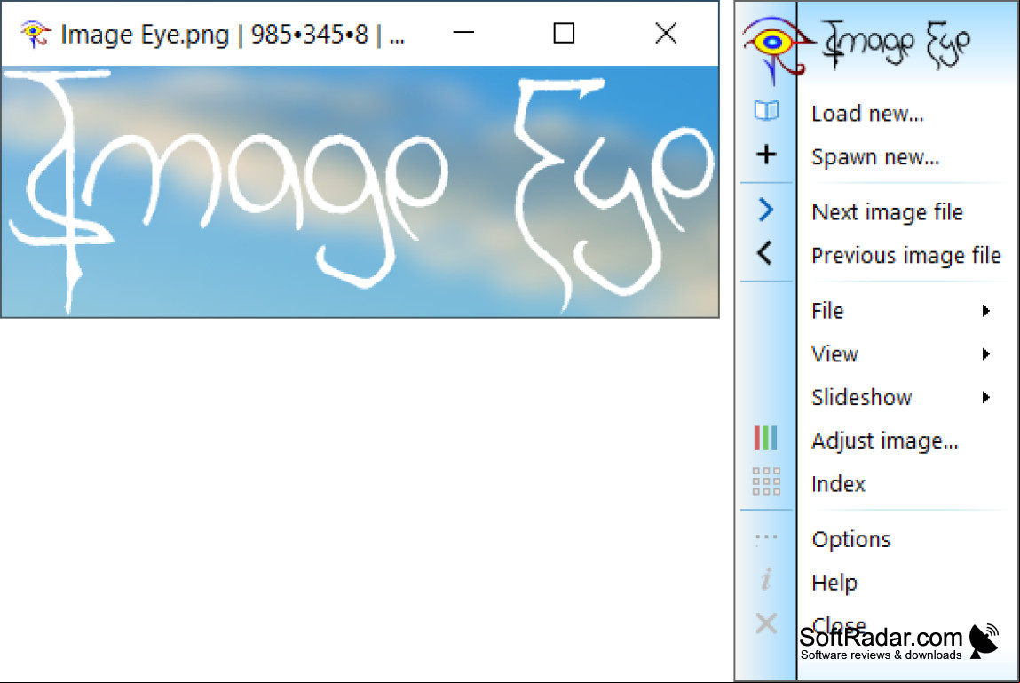The width and height of the screenshot is (1020, 683).
Task: Choose Load new... from the menu
Action: click(867, 114)
